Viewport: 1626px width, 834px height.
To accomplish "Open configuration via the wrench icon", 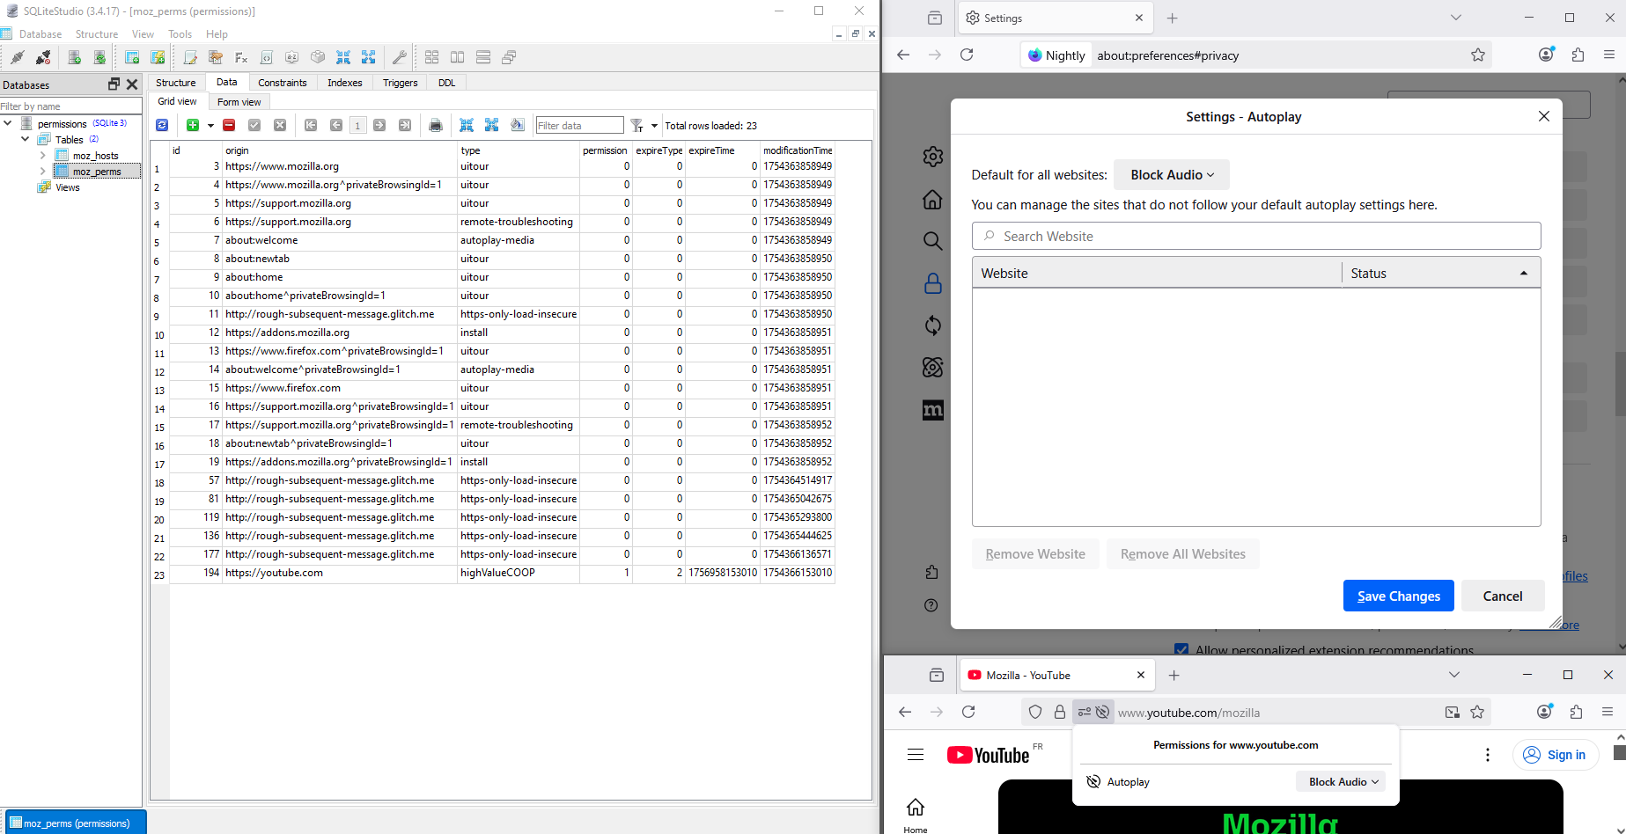I will pos(399,58).
